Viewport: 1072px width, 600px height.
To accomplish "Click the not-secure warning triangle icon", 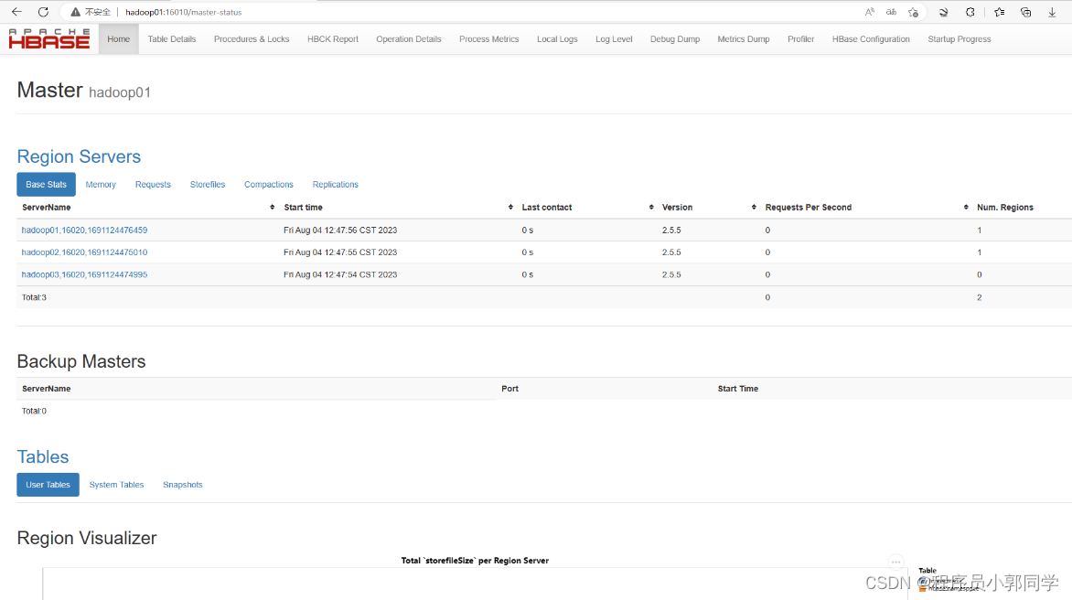I will 75,12.
